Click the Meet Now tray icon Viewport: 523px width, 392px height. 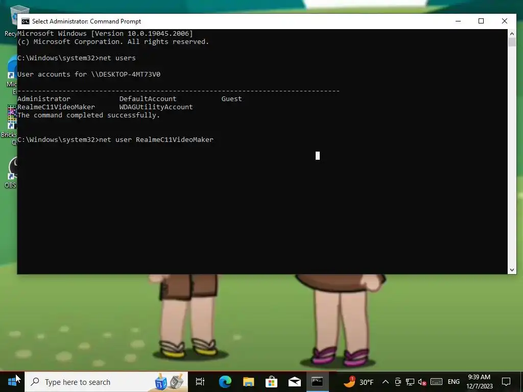click(397, 382)
